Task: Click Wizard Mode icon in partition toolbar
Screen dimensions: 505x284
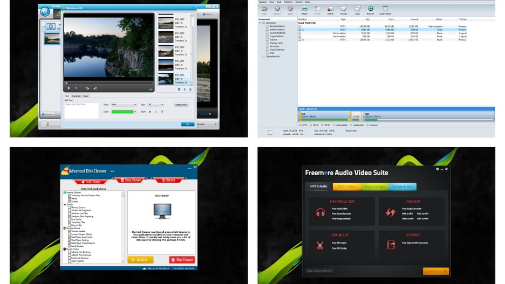Action: click(385, 9)
